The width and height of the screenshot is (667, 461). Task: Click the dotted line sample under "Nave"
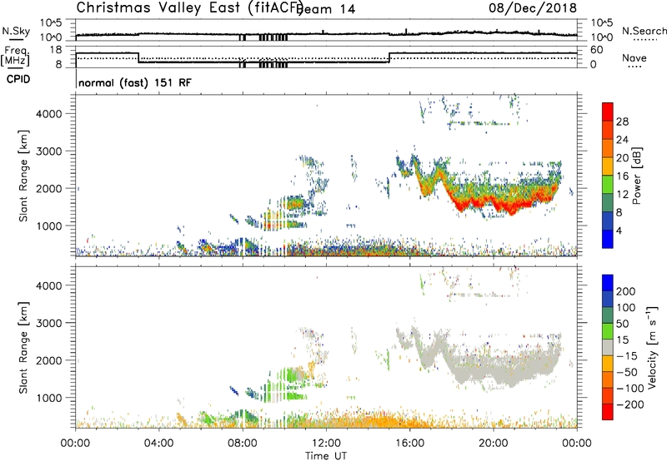[634, 67]
